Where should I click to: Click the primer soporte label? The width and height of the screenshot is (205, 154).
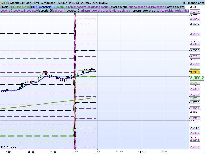point(77,7)
